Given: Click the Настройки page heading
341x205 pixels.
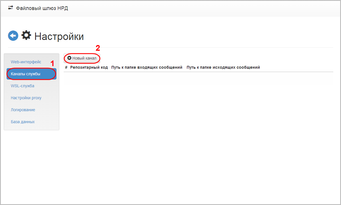Looking at the screenshot, I should (x=59, y=36).
